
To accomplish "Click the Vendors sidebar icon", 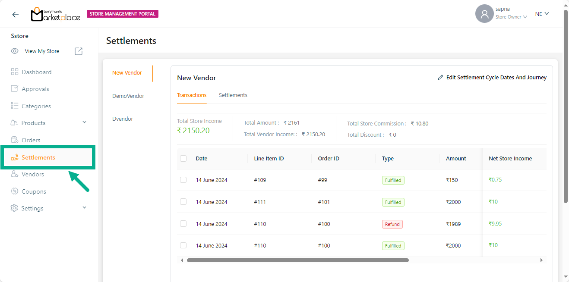I will (x=15, y=174).
